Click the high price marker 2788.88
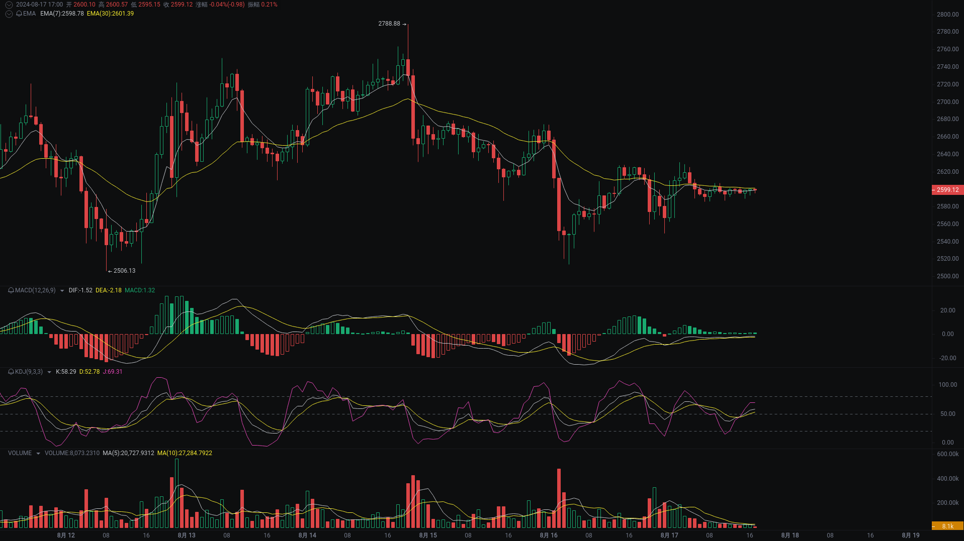 [389, 24]
